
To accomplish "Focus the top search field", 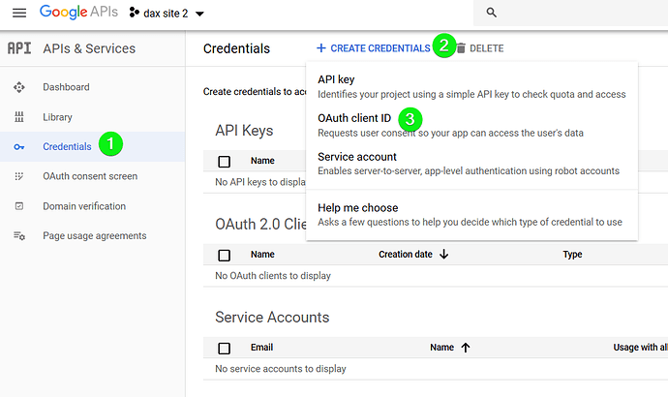I will pyautogui.click(x=570, y=13).
